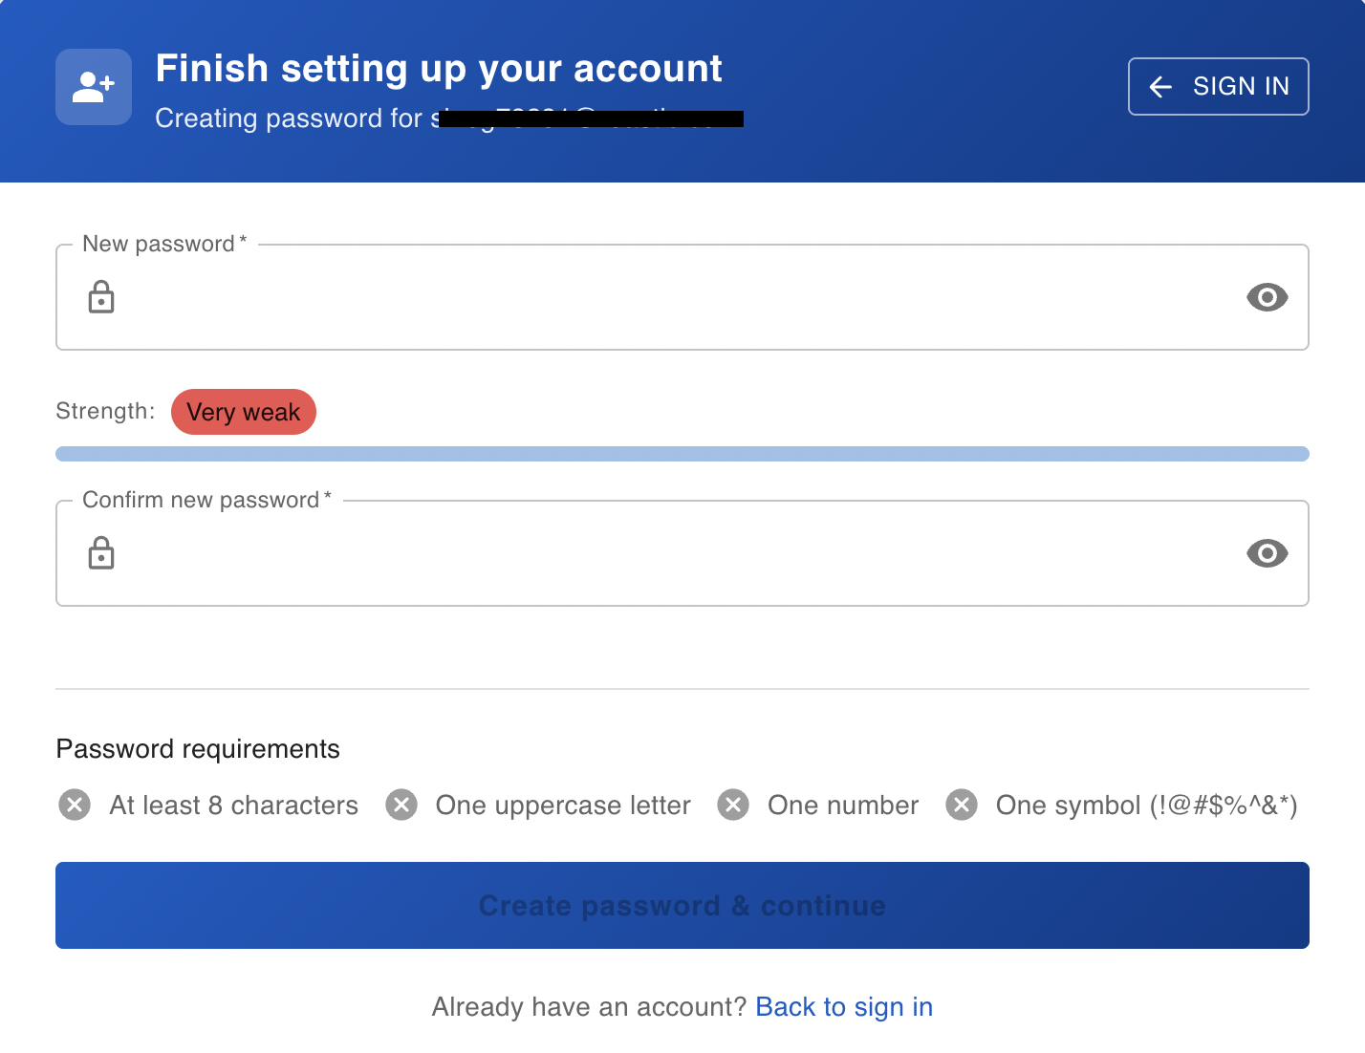Click the Password requirements heading

pyautogui.click(x=198, y=749)
